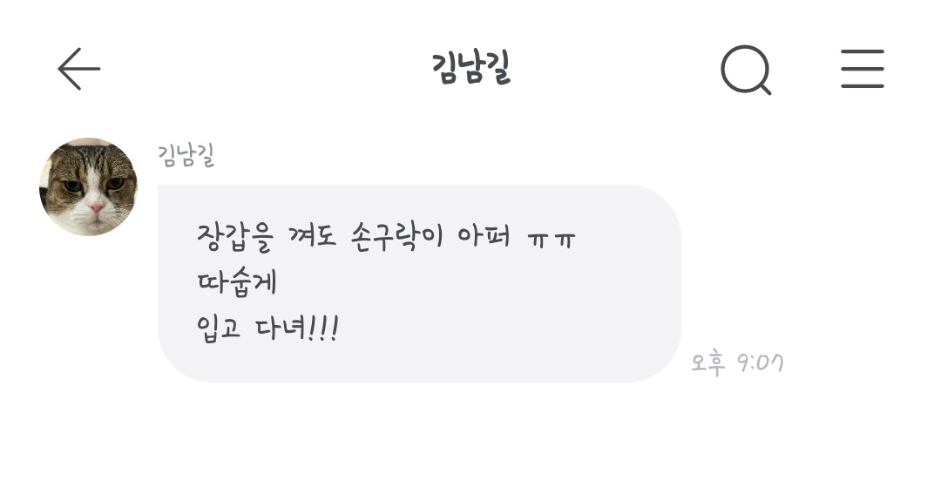Select the gray sender name 김남길 above the message

click(186, 155)
